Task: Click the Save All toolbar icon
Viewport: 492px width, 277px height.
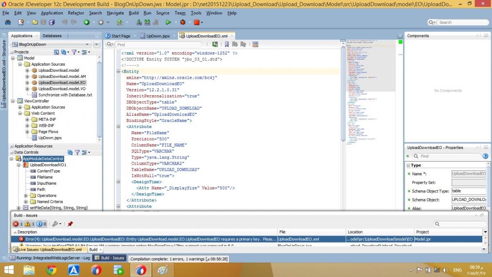Action: [52, 23]
